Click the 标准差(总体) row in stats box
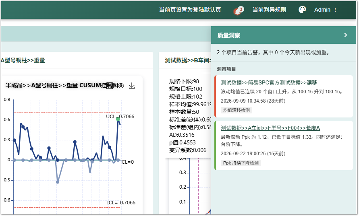The width and height of the screenshot is (359, 216). tap(190, 119)
